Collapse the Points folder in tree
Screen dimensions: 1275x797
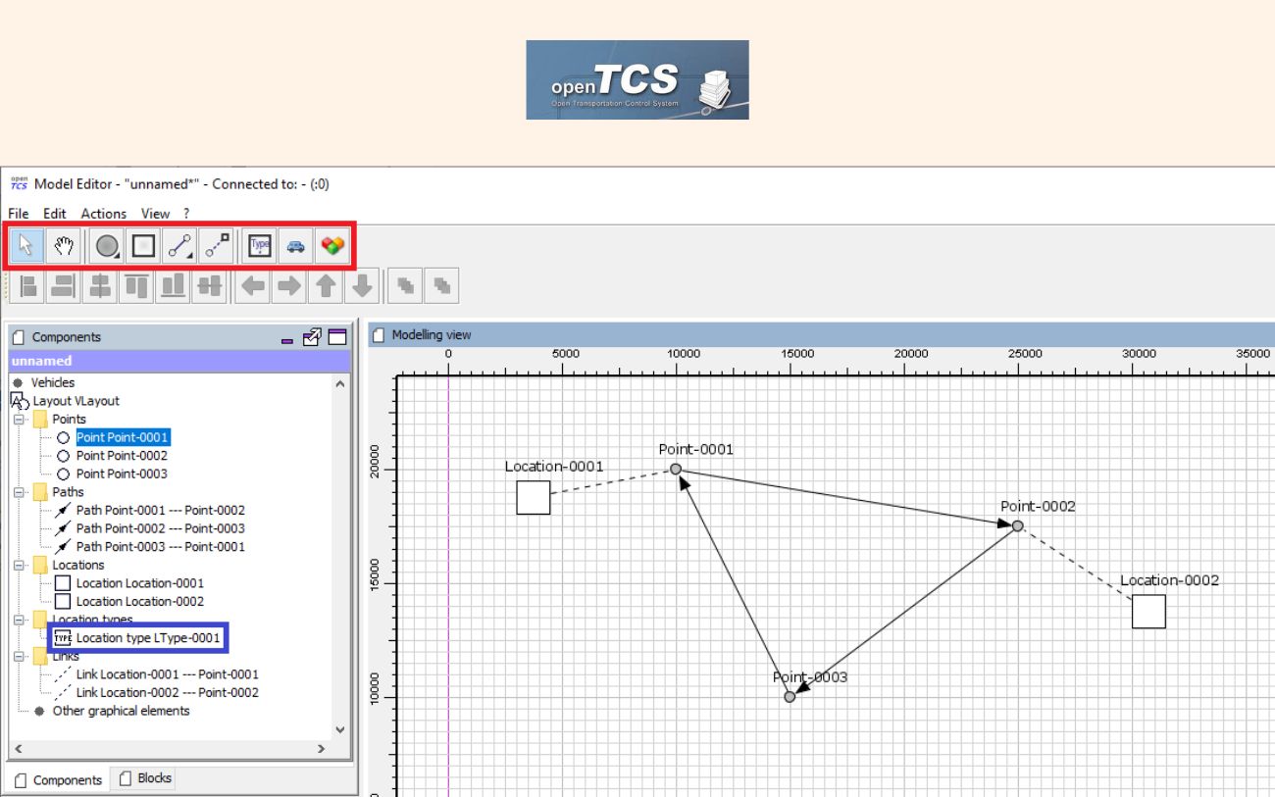point(19,420)
